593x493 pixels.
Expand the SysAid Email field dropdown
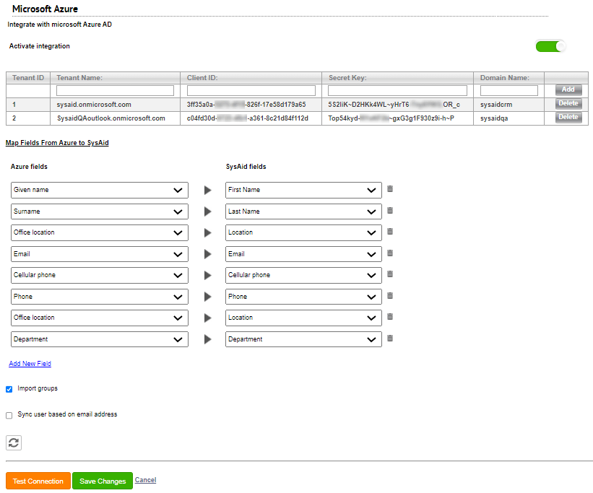(x=303, y=254)
